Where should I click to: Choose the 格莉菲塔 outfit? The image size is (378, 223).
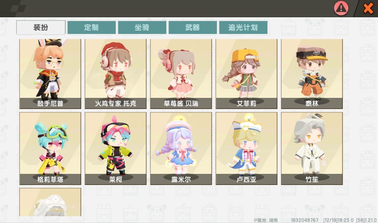click(x=50, y=148)
